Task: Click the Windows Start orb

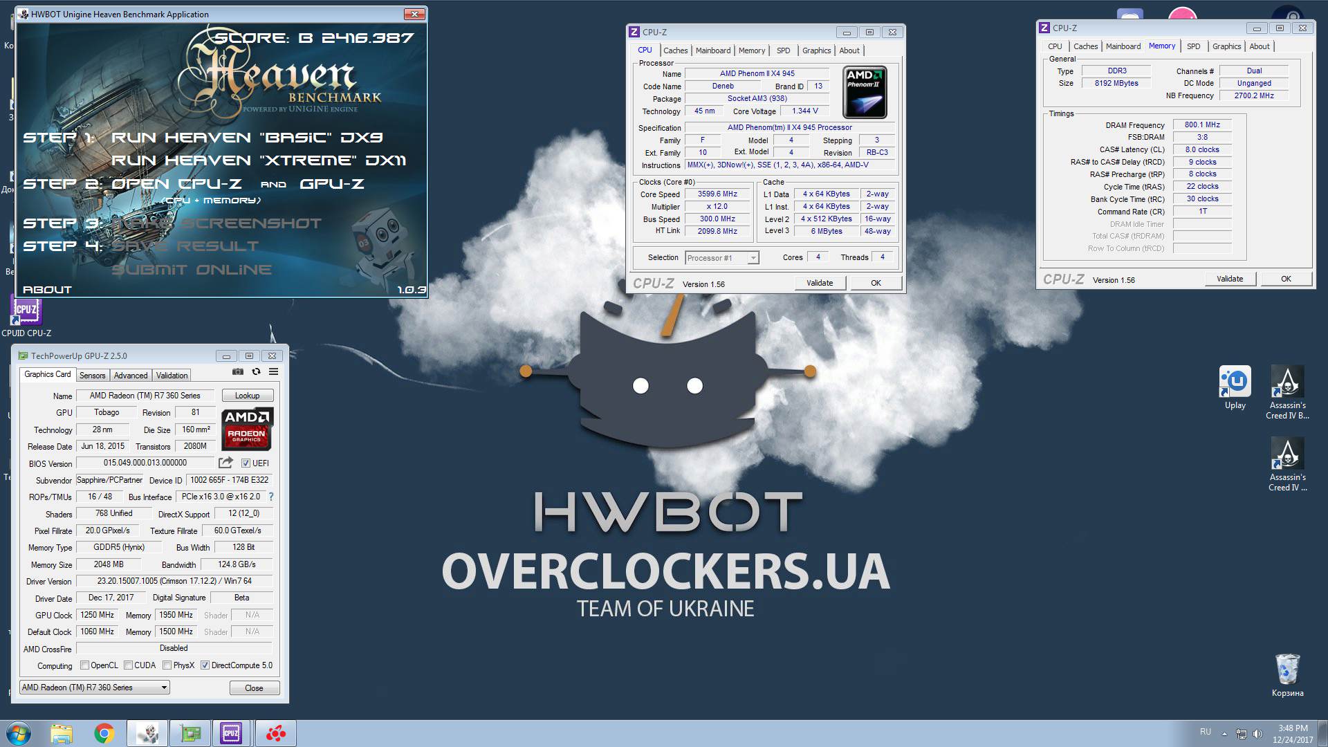Action: click(19, 733)
